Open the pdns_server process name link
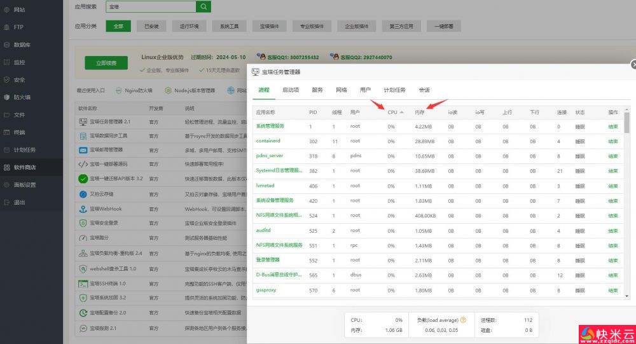 tap(269, 156)
